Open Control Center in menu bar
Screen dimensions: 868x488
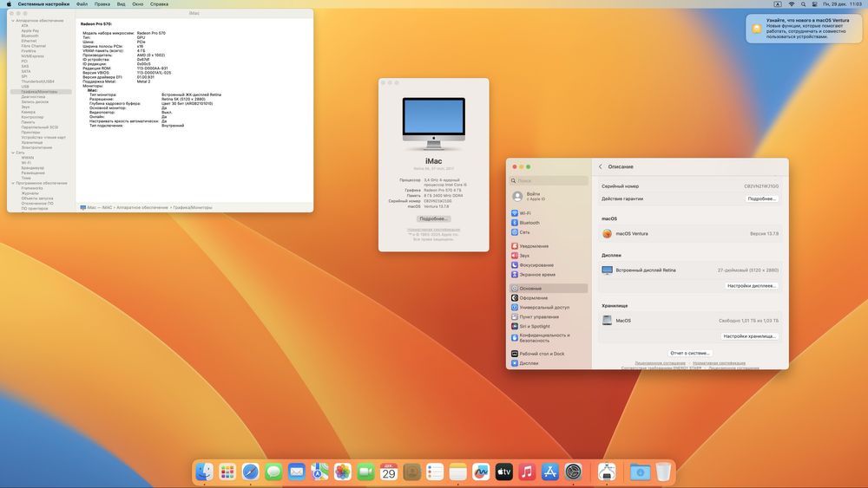815,3
